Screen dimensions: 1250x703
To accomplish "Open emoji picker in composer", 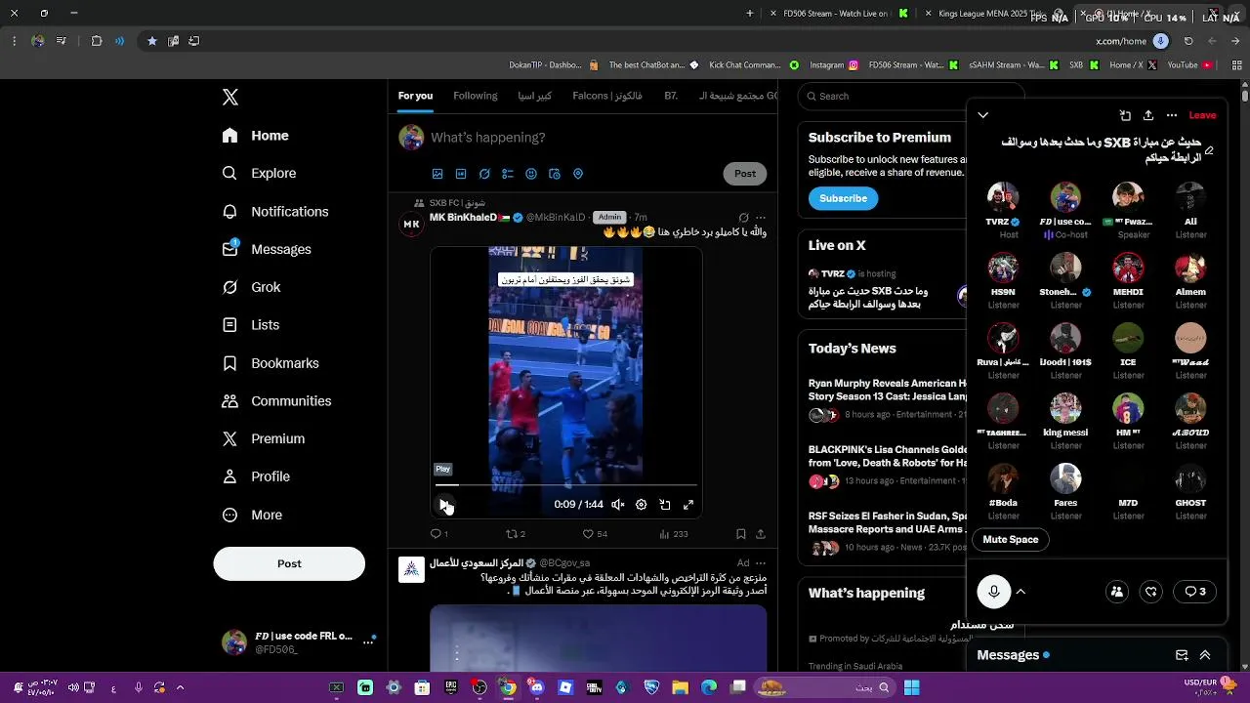I will pyautogui.click(x=531, y=174).
